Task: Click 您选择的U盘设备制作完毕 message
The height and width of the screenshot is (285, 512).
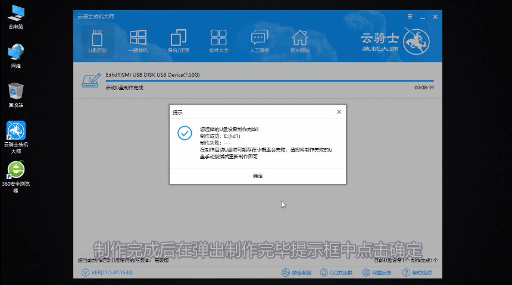Action: point(229,129)
